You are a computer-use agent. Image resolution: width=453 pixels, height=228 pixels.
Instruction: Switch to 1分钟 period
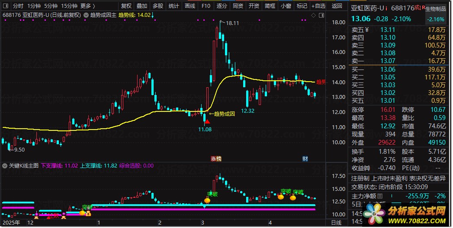pyautogui.click(x=34, y=6)
